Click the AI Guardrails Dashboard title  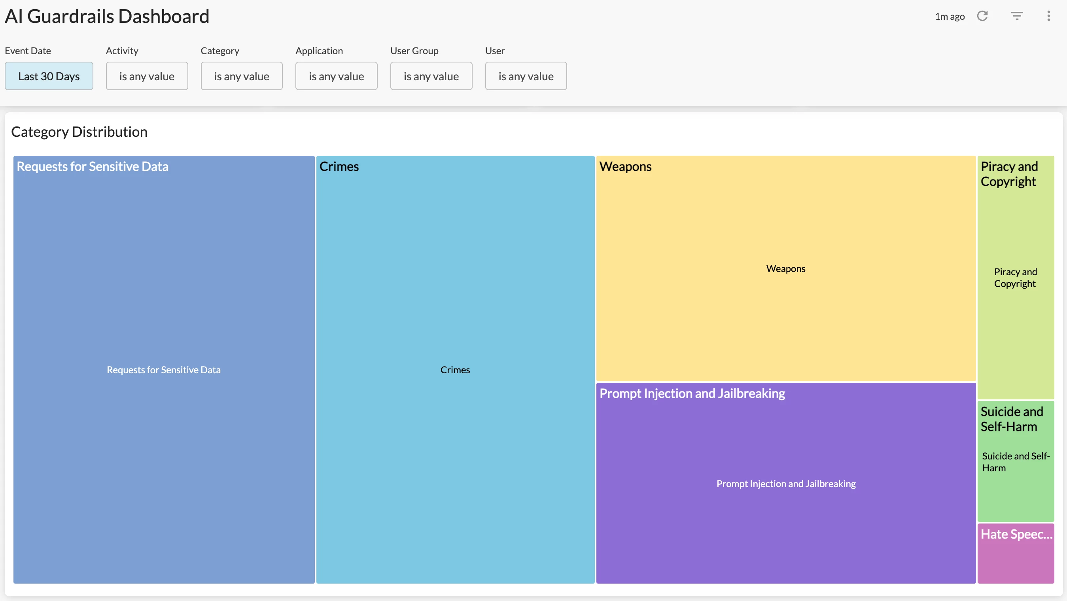[107, 17]
